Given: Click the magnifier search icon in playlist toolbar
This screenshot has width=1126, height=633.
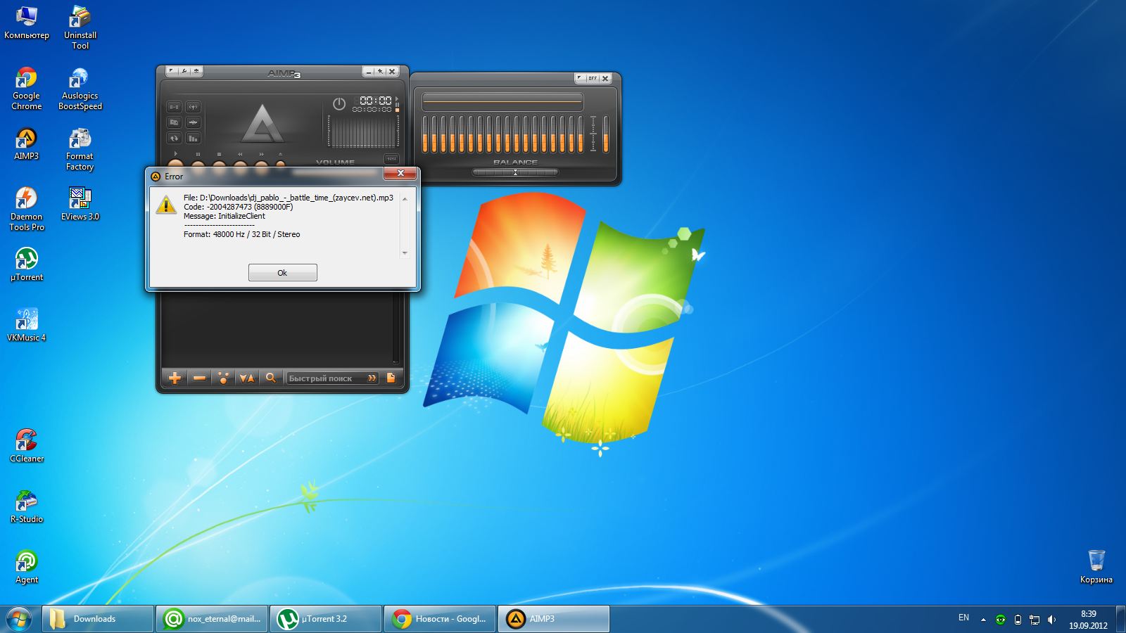Looking at the screenshot, I should 270,378.
